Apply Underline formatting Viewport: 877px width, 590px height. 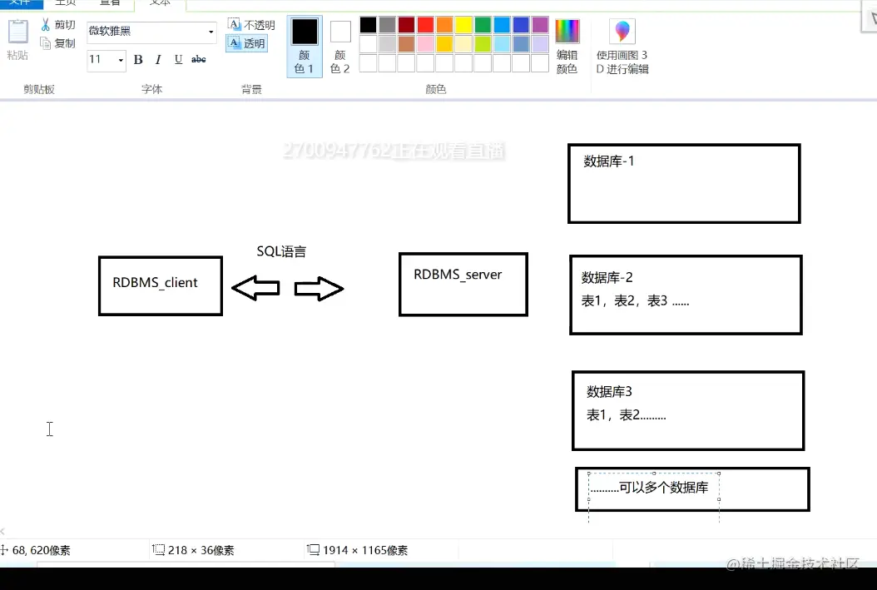click(x=177, y=59)
